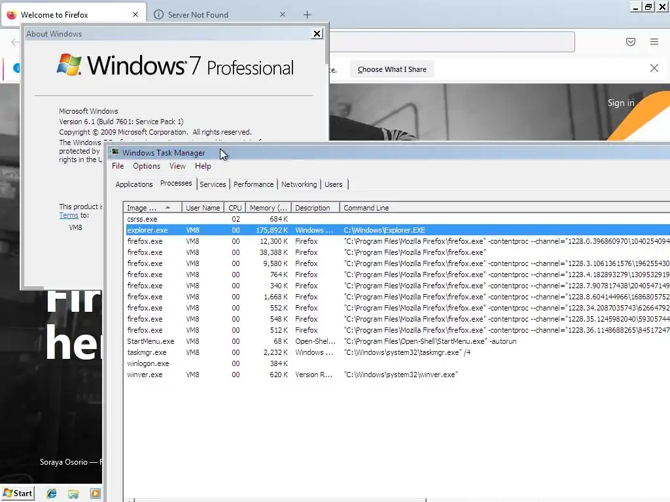Open Task Manager Options menu

pyautogui.click(x=147, y=166)
